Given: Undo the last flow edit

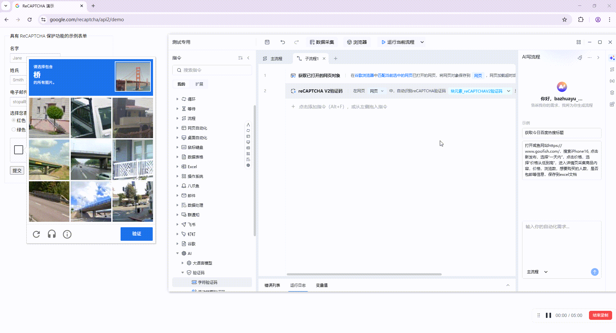Looking at the screenshot, I should coord(283,42).
